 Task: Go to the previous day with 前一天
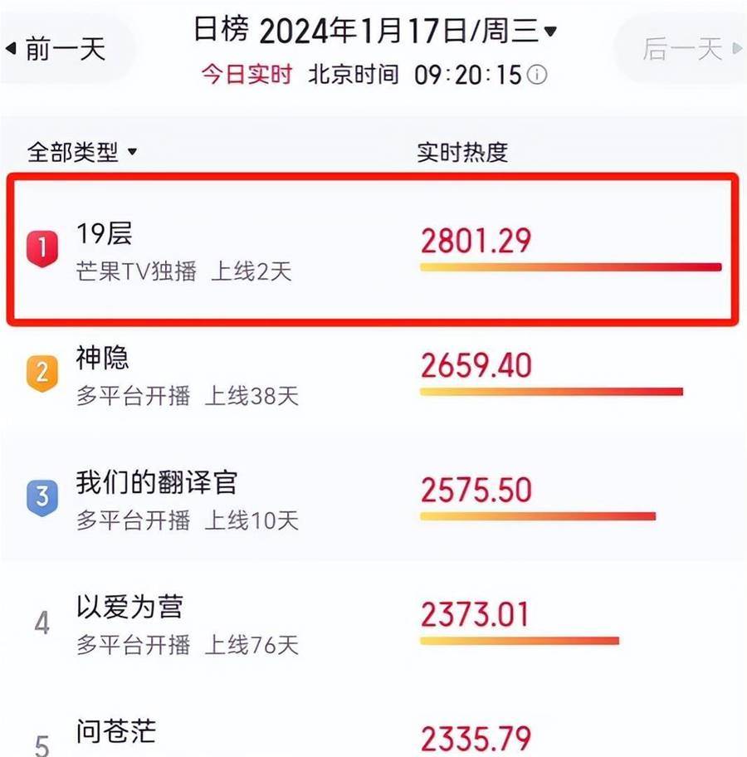[x=56, y=48]
